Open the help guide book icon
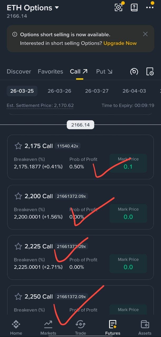Screen dimensions: 161x337 coord(134,7)
